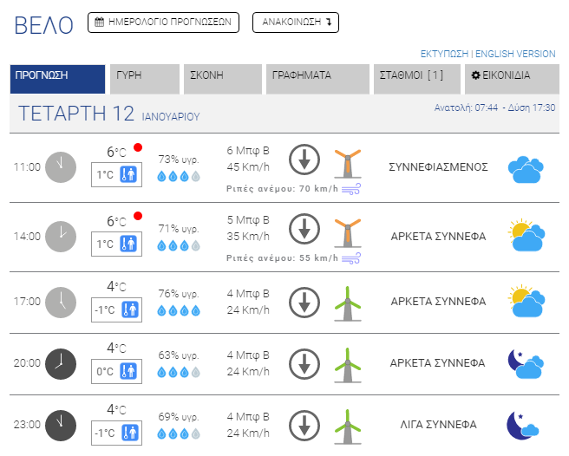Click the 23:00 clock icon

tap(61, 425)
